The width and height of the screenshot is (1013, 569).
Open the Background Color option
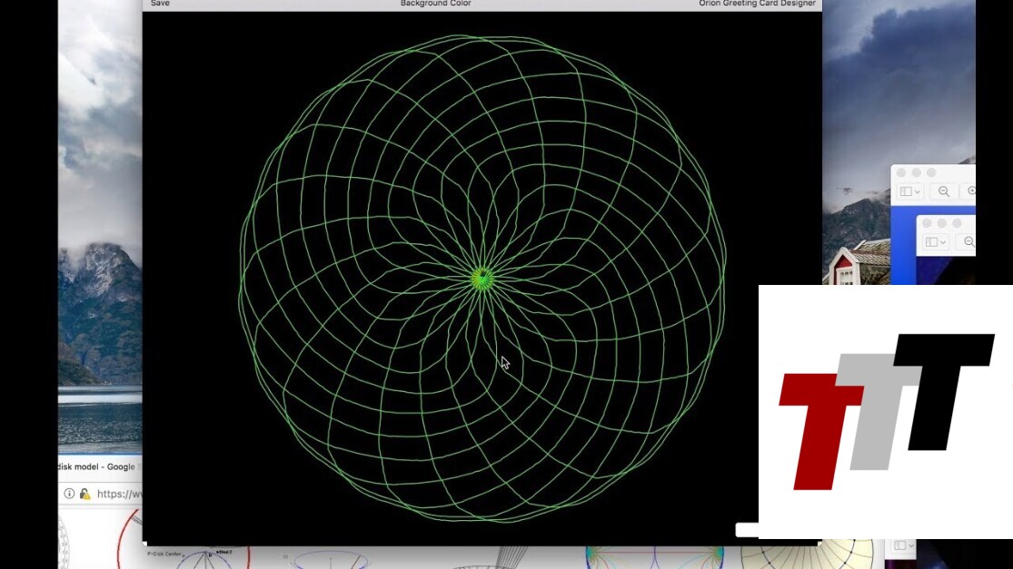435,4
